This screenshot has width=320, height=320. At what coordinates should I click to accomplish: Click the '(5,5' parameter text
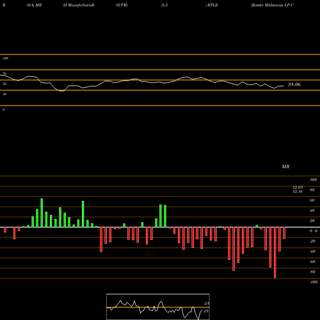[164, 5]
